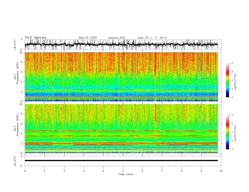Click the station=ATH label
This screenshot has width=249, height=192.
pyautogui.click(x=117, y=38)
